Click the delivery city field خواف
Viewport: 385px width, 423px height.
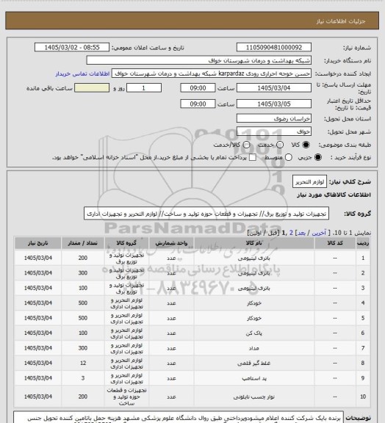[274, 131]
